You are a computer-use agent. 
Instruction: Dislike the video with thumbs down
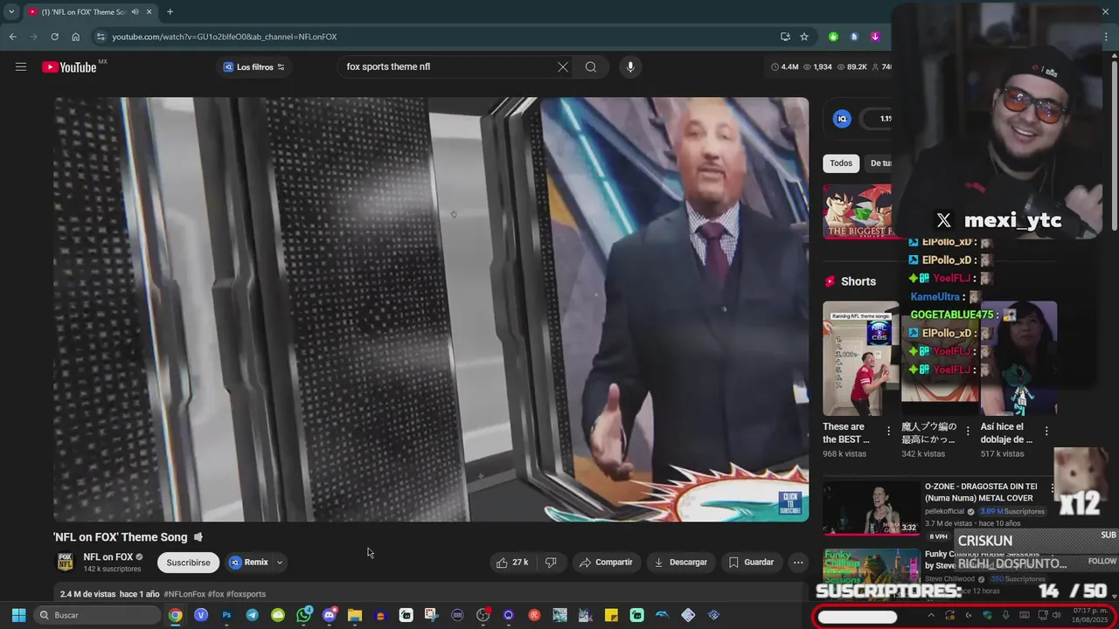pos(551,563)
